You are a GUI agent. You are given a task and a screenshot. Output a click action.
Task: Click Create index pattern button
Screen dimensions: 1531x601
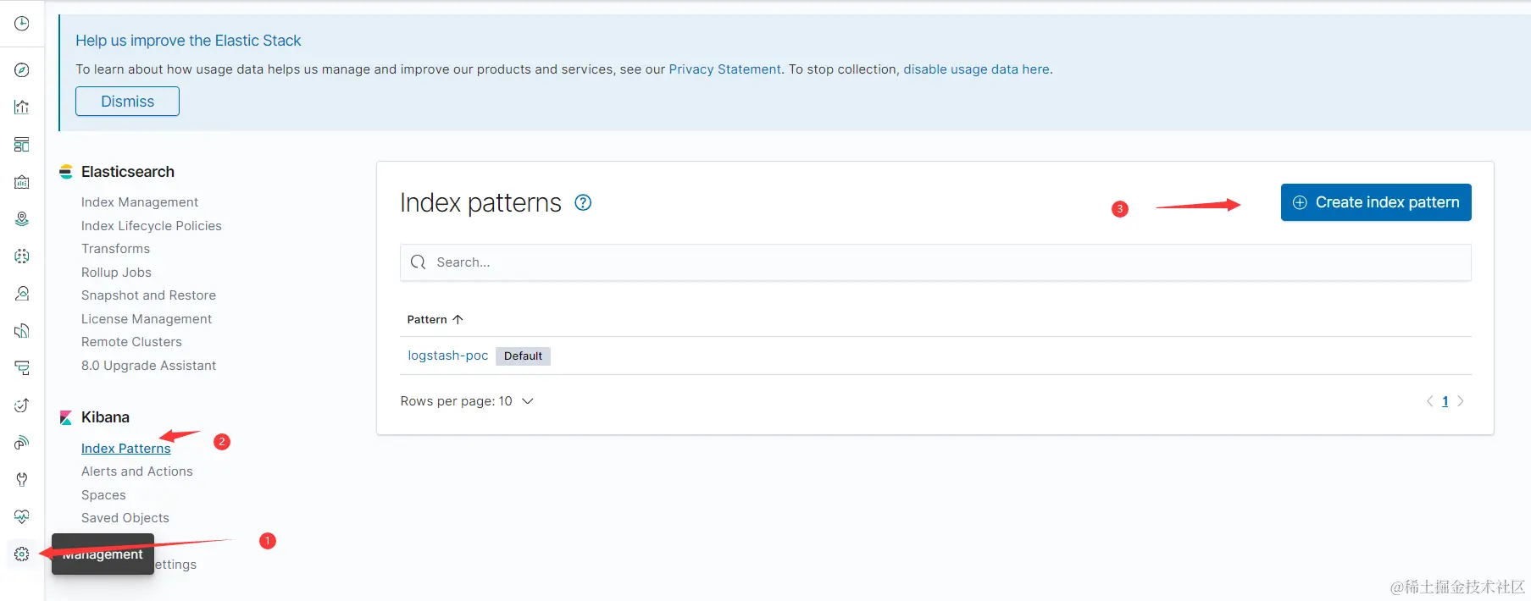pos(1375,202)
